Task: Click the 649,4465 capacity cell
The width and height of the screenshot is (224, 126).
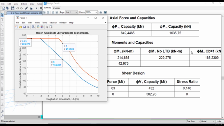Action: (127, 33)
